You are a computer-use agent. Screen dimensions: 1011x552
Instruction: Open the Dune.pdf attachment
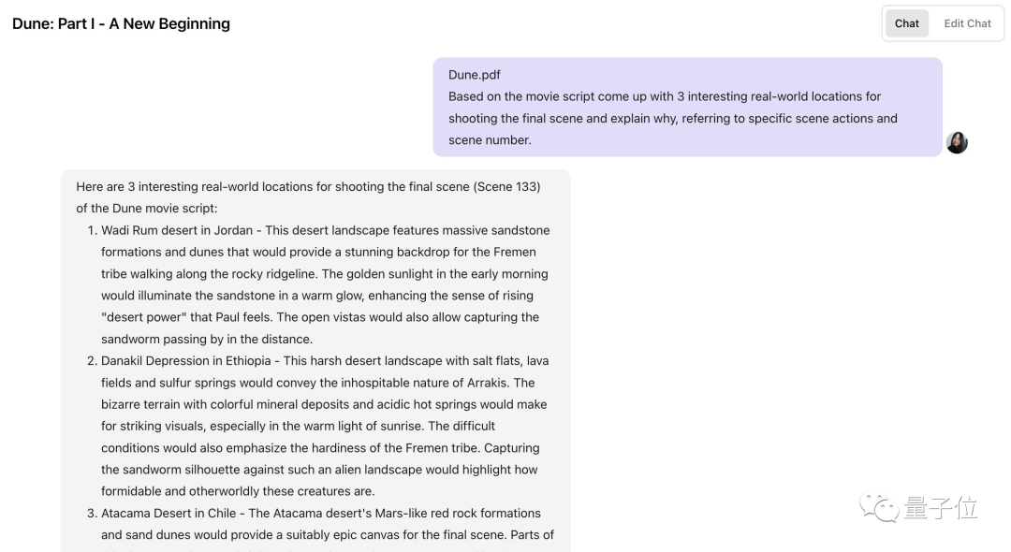[474, 75]
